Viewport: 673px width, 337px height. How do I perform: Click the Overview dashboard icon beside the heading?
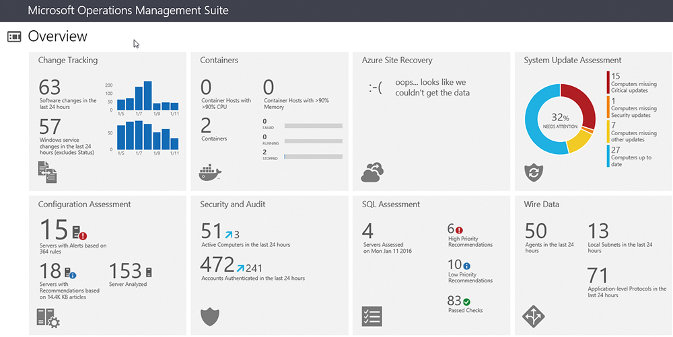14,37
